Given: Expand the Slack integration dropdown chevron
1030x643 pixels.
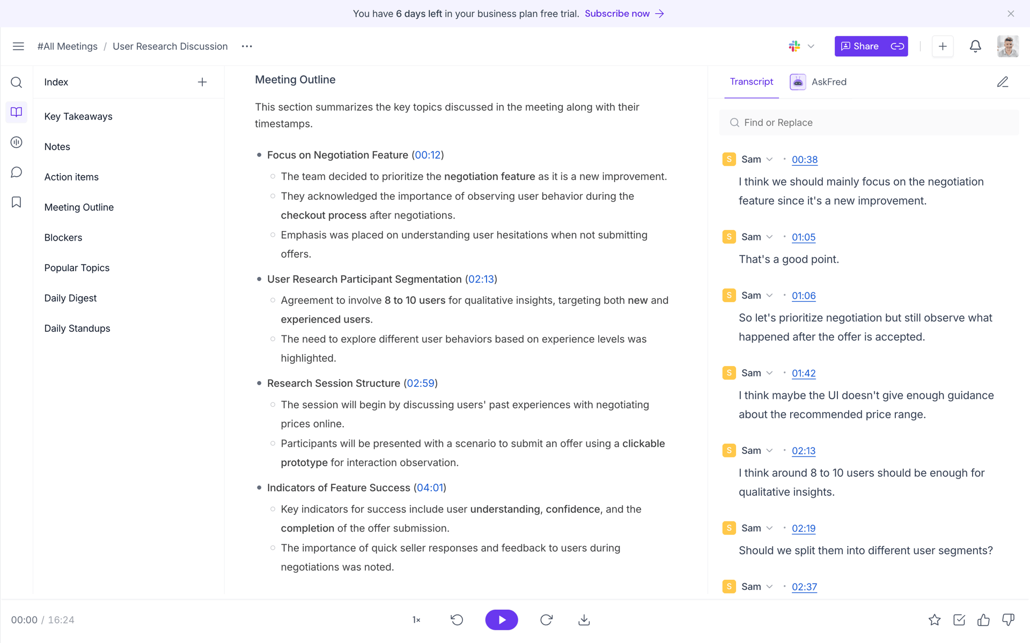Looking at the screenshot, I should 811,47.
